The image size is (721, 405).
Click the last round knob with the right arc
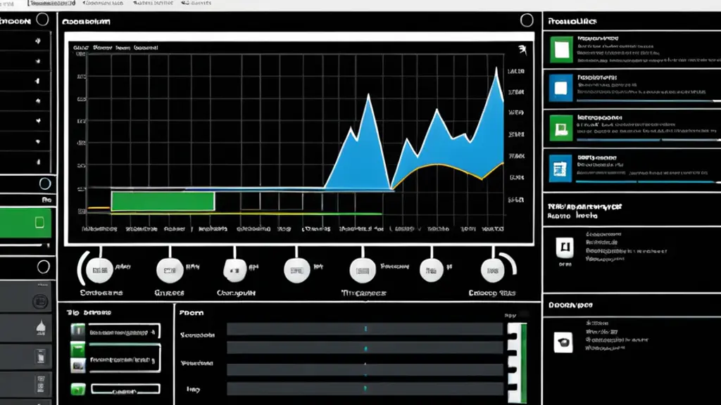pos(492,271)
